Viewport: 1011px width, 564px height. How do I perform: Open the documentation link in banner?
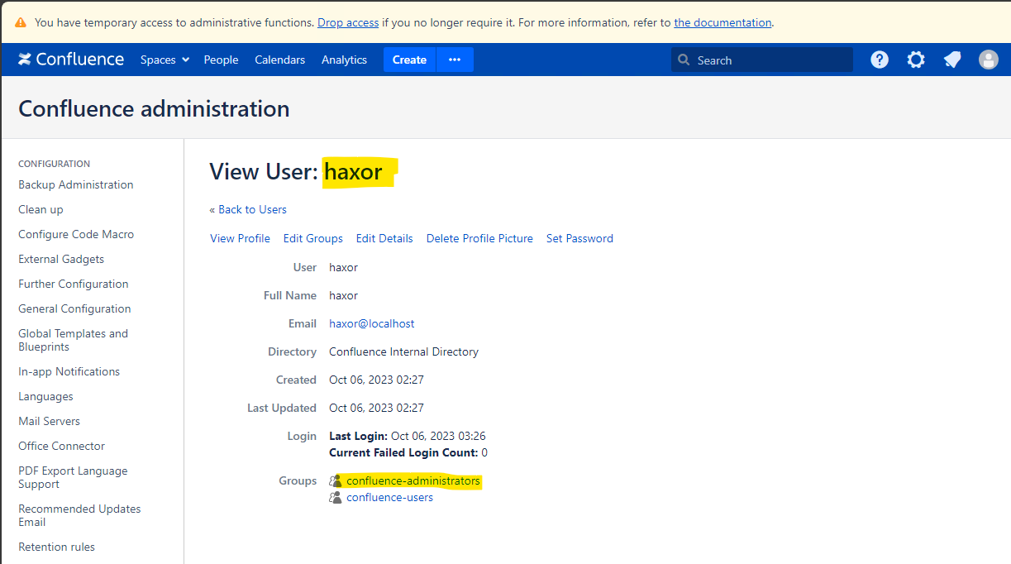(x=722, y=23)
